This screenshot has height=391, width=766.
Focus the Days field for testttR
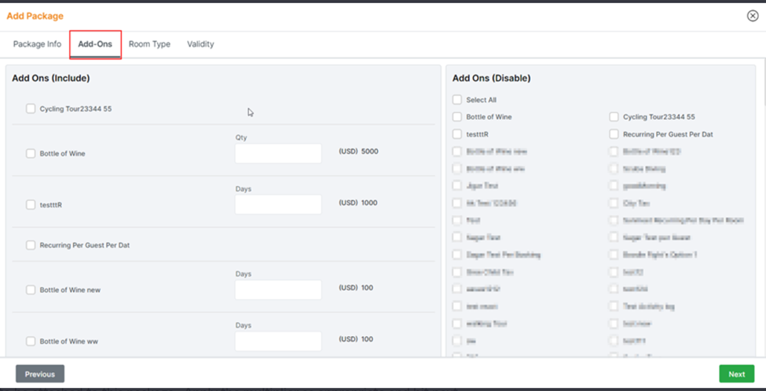[278, 204]
